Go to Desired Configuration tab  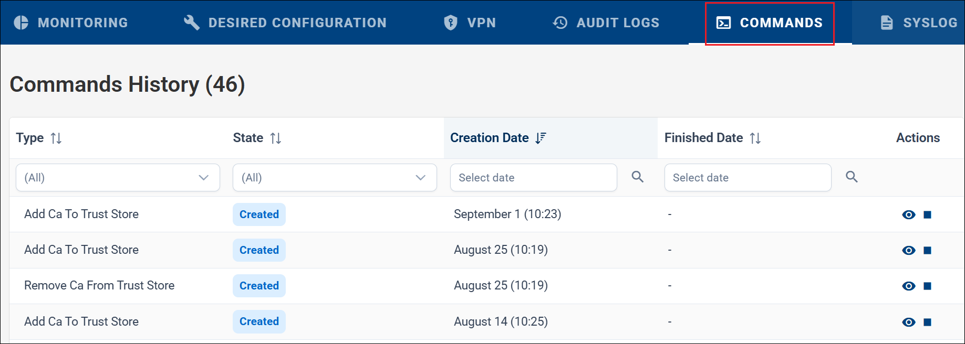285,23
